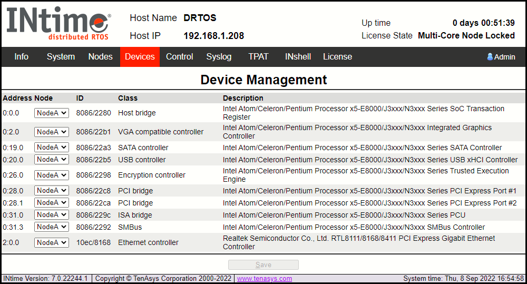
Task: Open node dropdown for VGA compatible controller
Action: coord(52,132)
